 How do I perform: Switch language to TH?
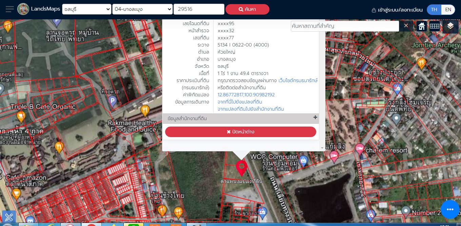point(434,10)
